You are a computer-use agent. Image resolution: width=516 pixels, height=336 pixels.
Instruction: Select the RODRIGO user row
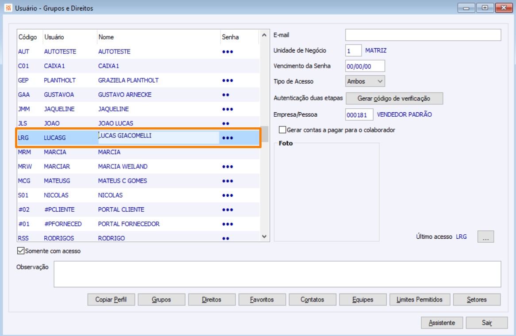pyautogui.click(x=138, y=237)
